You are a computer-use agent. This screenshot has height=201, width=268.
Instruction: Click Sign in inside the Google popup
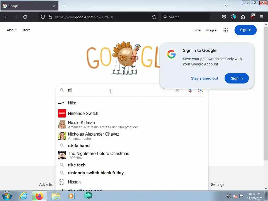click(x=237, y=78)
